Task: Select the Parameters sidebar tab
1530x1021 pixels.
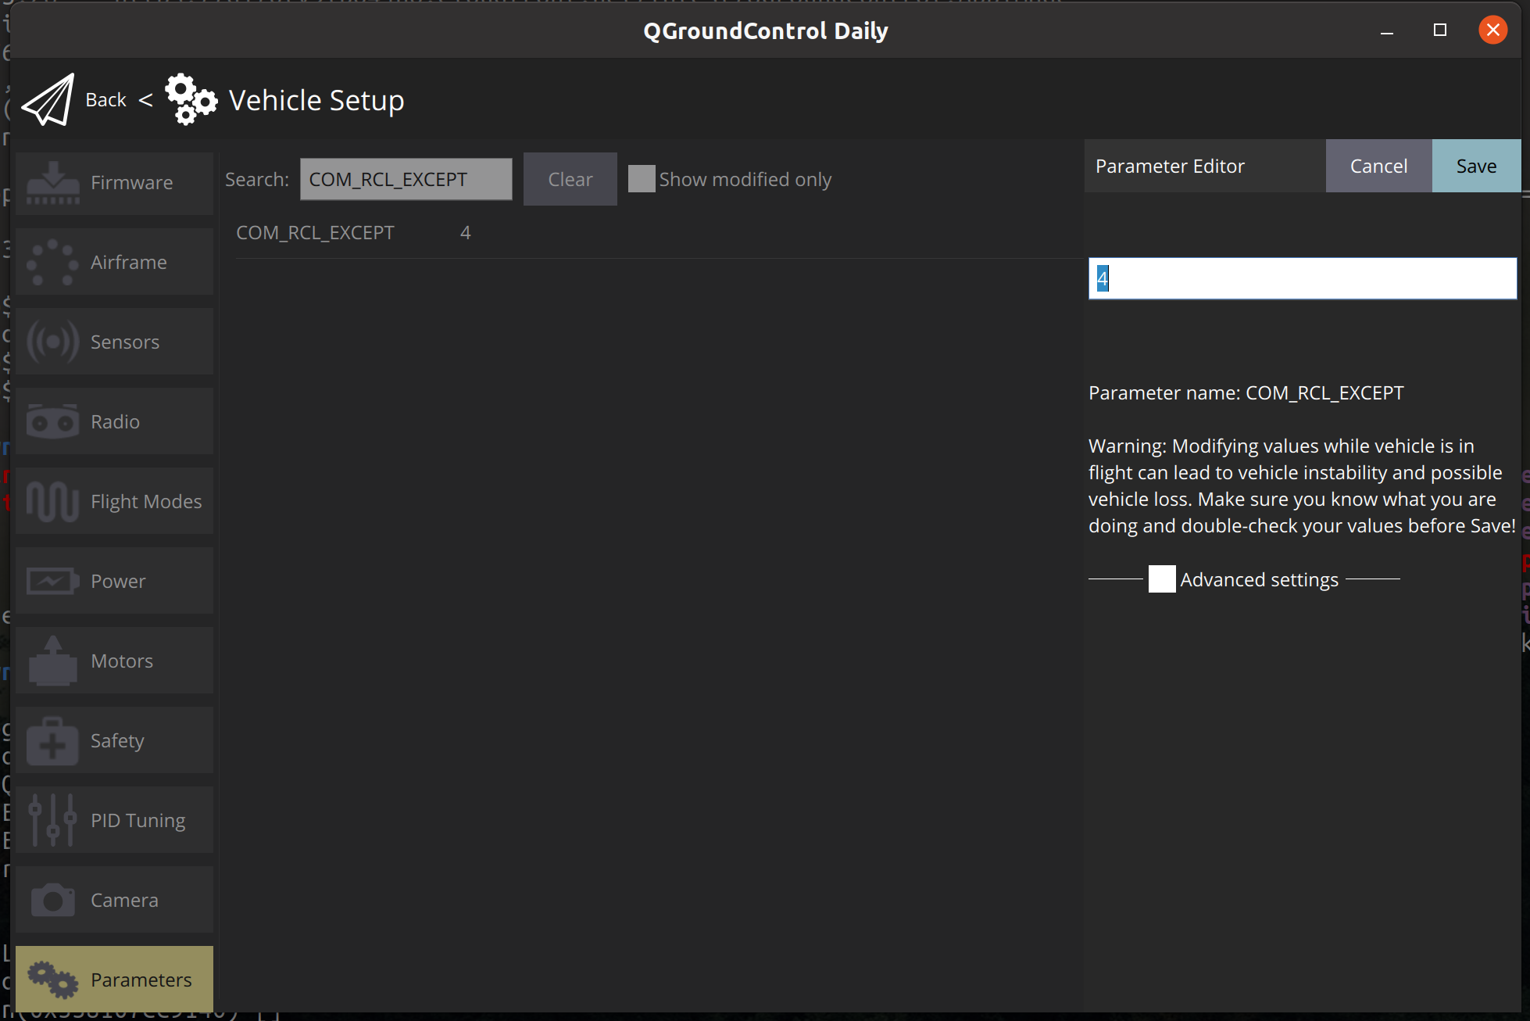Action: [114, 980]
